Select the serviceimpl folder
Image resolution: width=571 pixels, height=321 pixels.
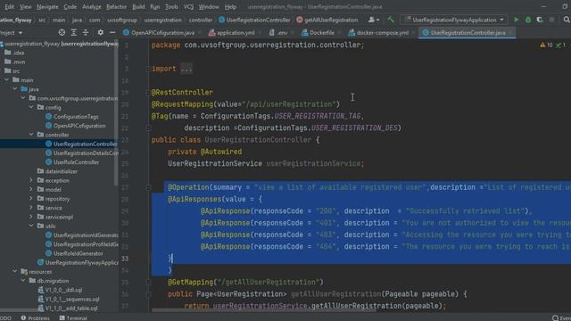pyautogui.click(x=59, y=217)
